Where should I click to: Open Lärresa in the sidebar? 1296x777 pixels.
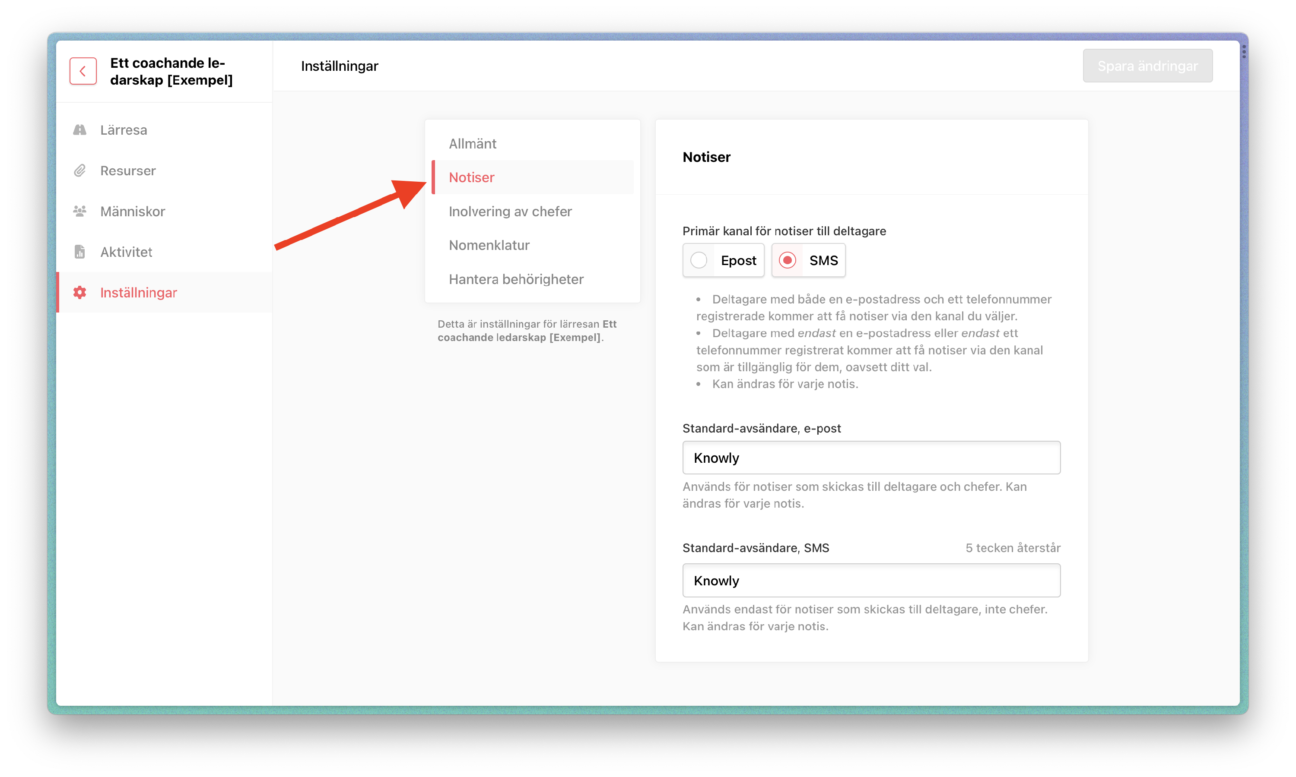click(x=124, y=130)
